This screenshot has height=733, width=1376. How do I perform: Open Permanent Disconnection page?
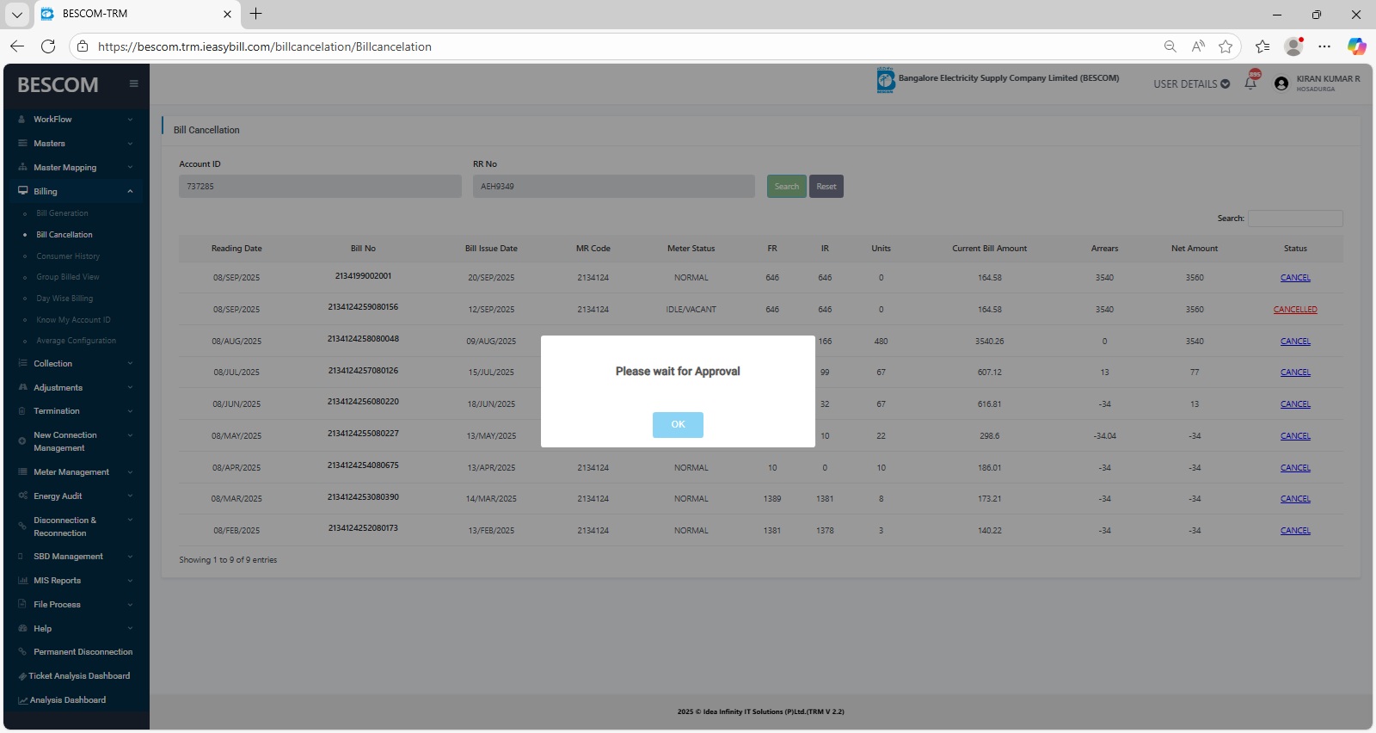[x=83, y=652]
